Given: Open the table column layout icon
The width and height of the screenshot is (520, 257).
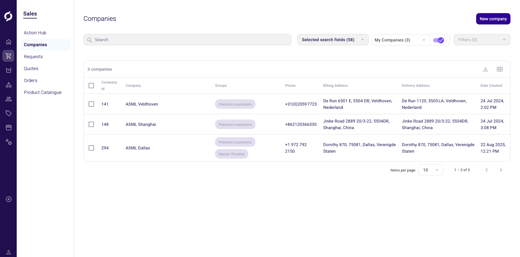Looking at the screenshot, I should (500, 69).
